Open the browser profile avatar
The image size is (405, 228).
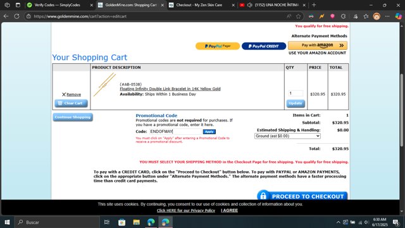[x=377, y=16]
